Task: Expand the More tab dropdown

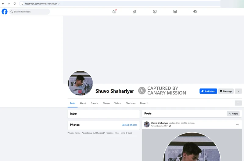Action: coord(144,103)
